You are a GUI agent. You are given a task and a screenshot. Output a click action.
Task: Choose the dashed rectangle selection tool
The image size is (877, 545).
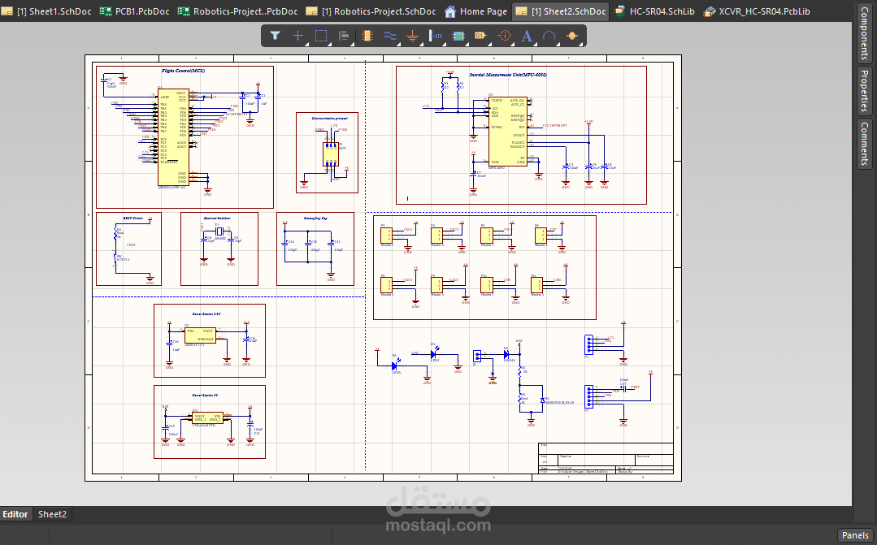click(x=321, y=36)
